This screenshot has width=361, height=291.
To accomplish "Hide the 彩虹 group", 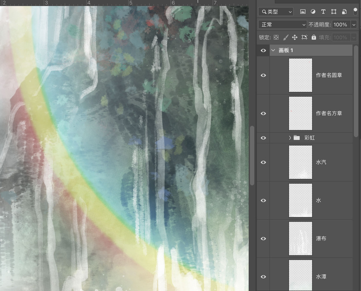I will (264, 138).
